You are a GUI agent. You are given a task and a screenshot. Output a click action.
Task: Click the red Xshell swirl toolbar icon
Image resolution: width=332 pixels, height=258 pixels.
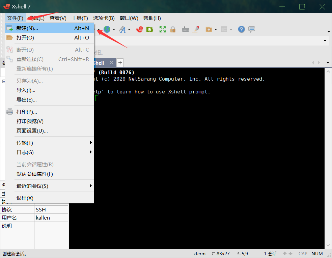click(140, 29)
